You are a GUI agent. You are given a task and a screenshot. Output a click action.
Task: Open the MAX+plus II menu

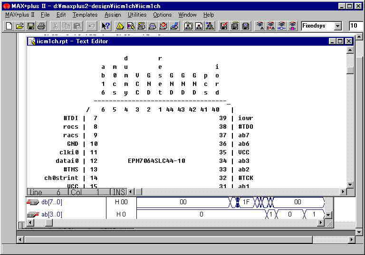[x=19, y=15]
